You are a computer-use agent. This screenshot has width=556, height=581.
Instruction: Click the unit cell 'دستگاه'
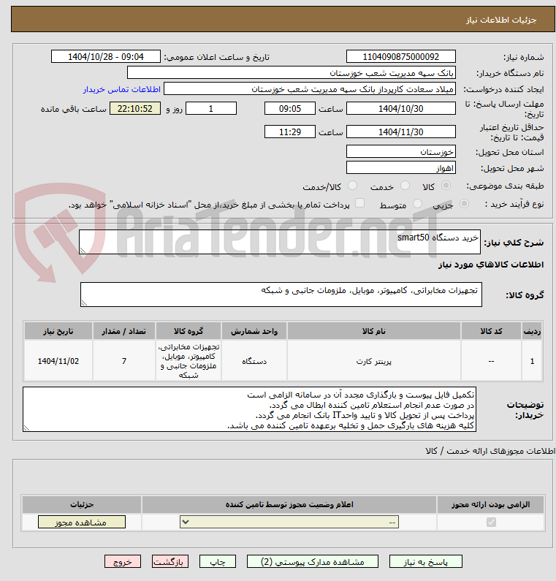[x=254, y=361]
